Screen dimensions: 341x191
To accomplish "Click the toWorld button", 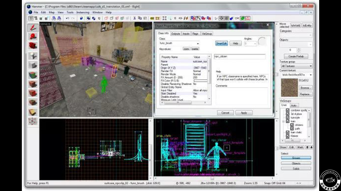I will point(295,25).
